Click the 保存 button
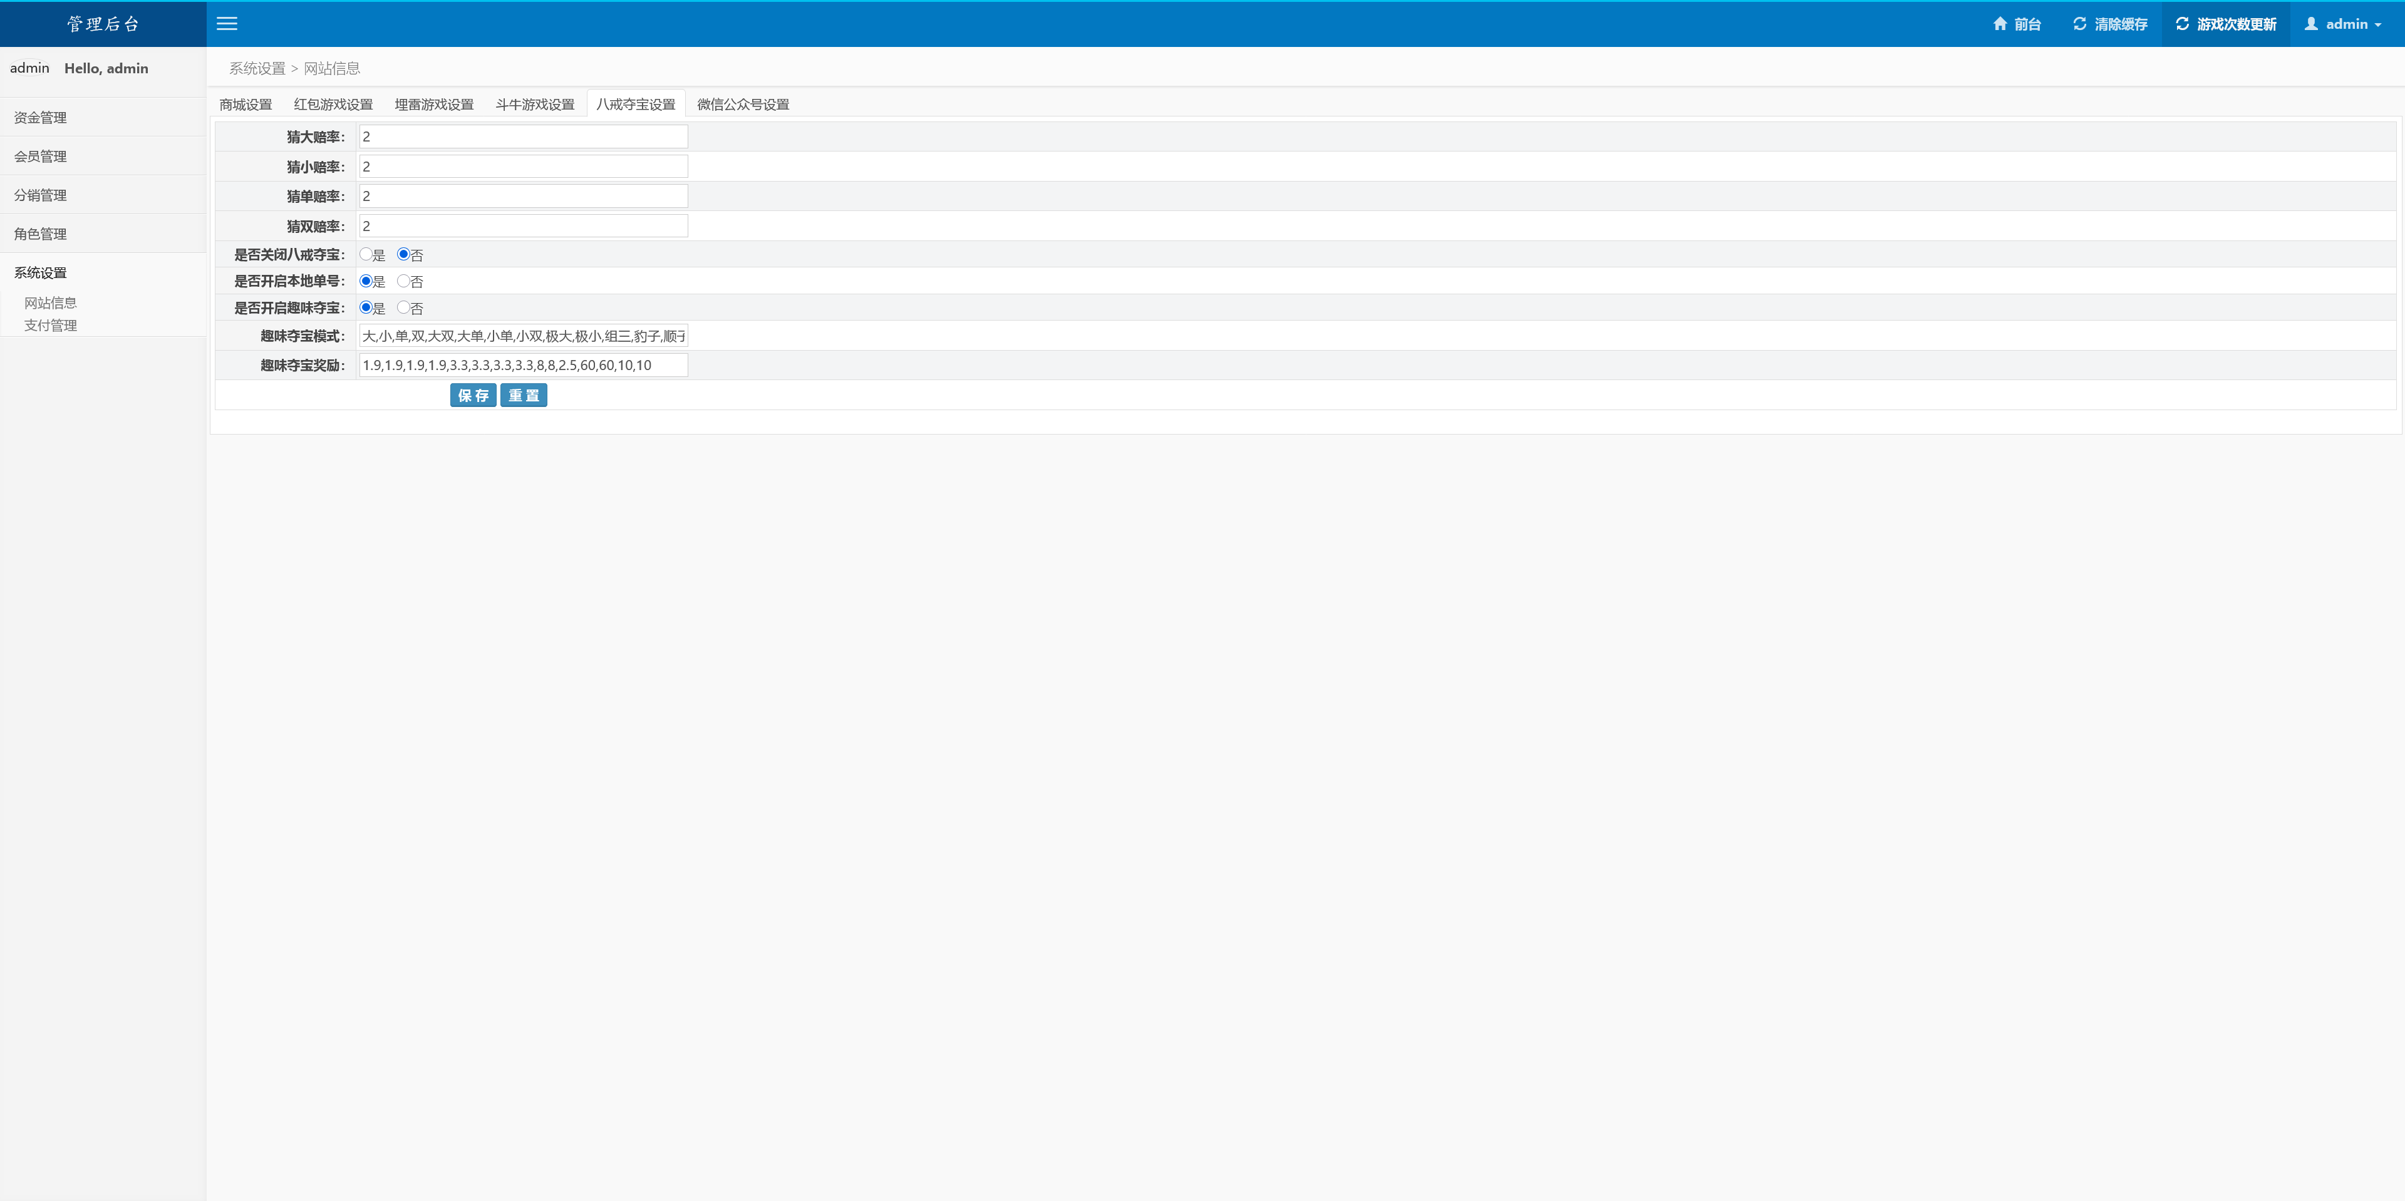Image resolution: width=2405 pixels, height=1201 pixels. pyautogui.click(x=472, y=396)
